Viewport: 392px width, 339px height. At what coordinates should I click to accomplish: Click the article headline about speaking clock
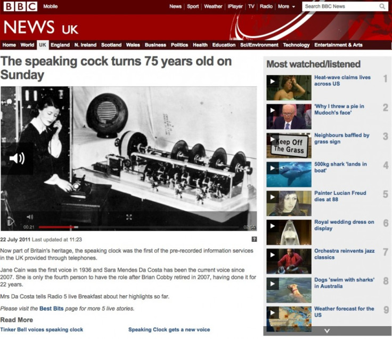click(x=116, y=68)
